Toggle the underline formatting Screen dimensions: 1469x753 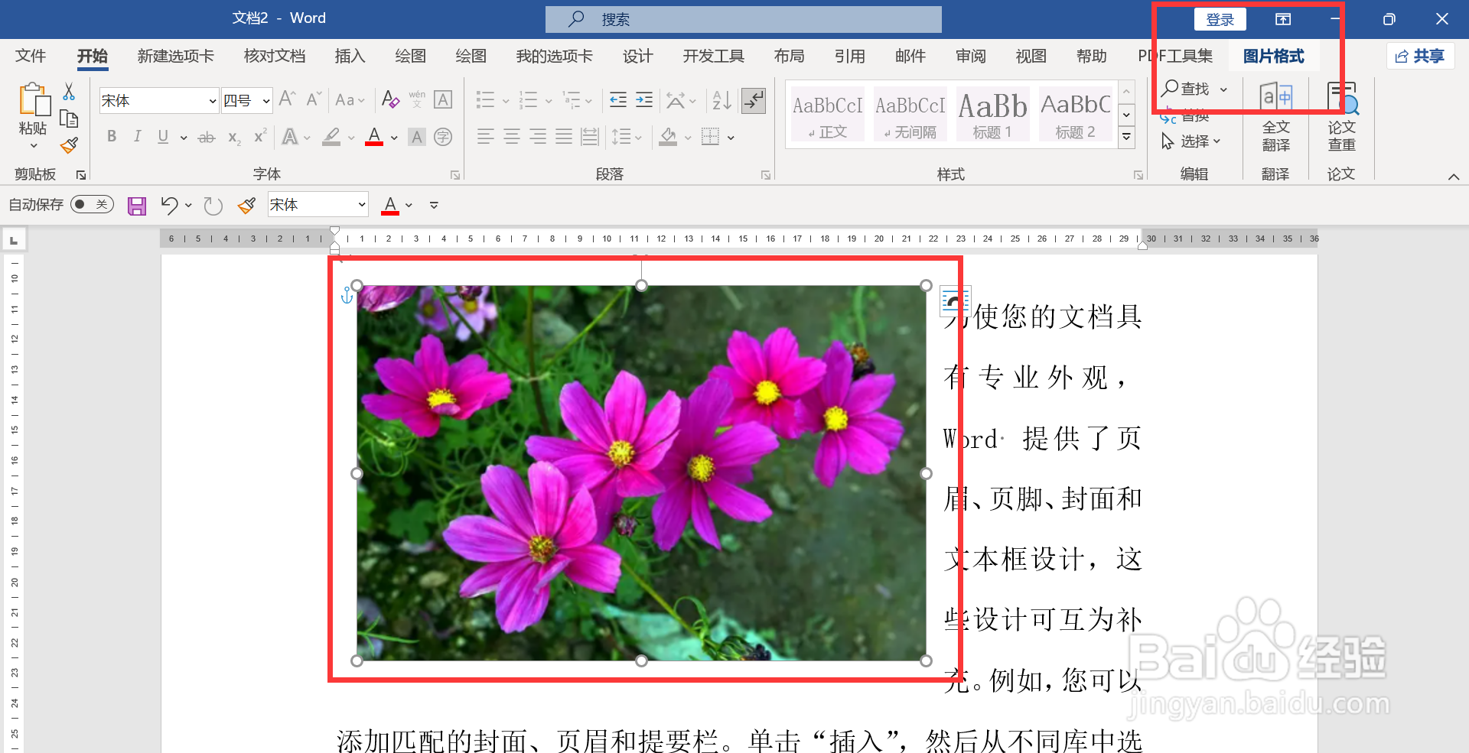[162, 136]
